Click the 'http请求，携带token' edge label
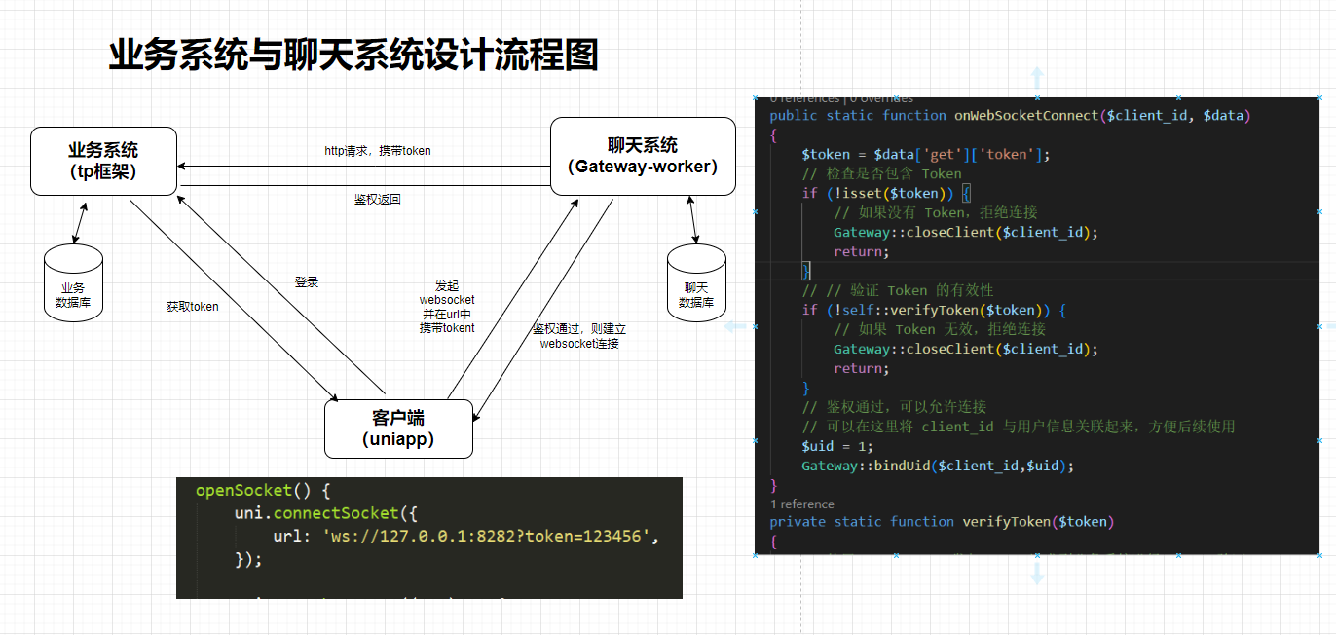The image size is (1336, 635). (x=378, y=151)
